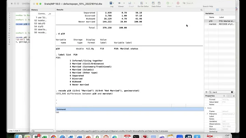Screen dimensions: 246x138
Task: Select history command 'recode...'
Action: coord(42,32)
